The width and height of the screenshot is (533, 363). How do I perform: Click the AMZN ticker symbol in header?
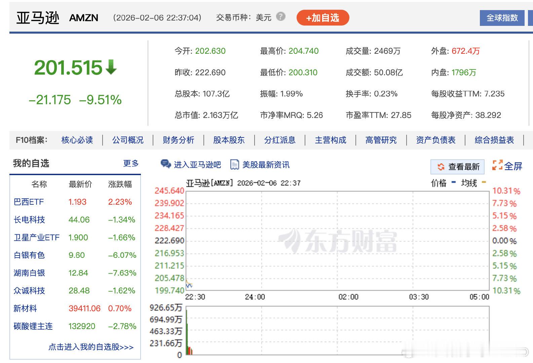84,18
